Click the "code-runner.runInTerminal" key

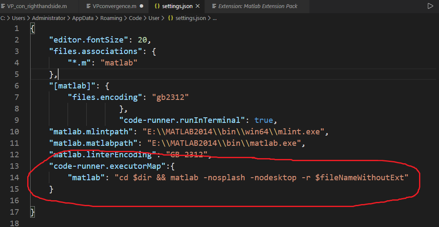(182, 120)
